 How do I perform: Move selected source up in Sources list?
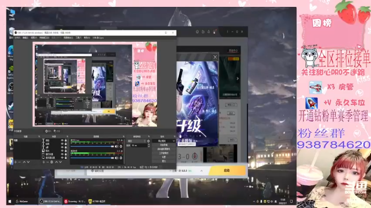coord(56,162)
